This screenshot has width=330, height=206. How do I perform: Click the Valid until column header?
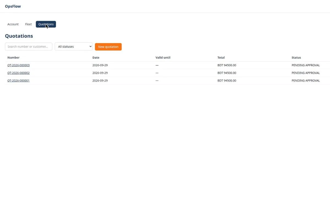163,58
